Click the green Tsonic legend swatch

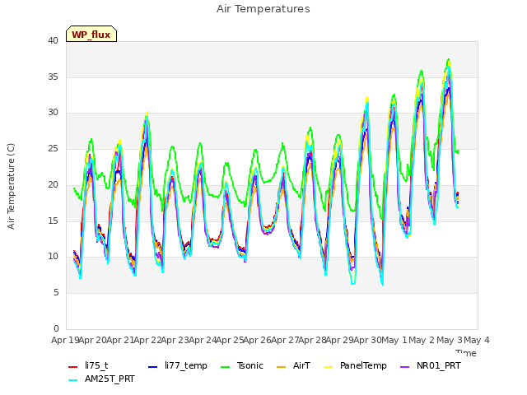tap(225, 367)
